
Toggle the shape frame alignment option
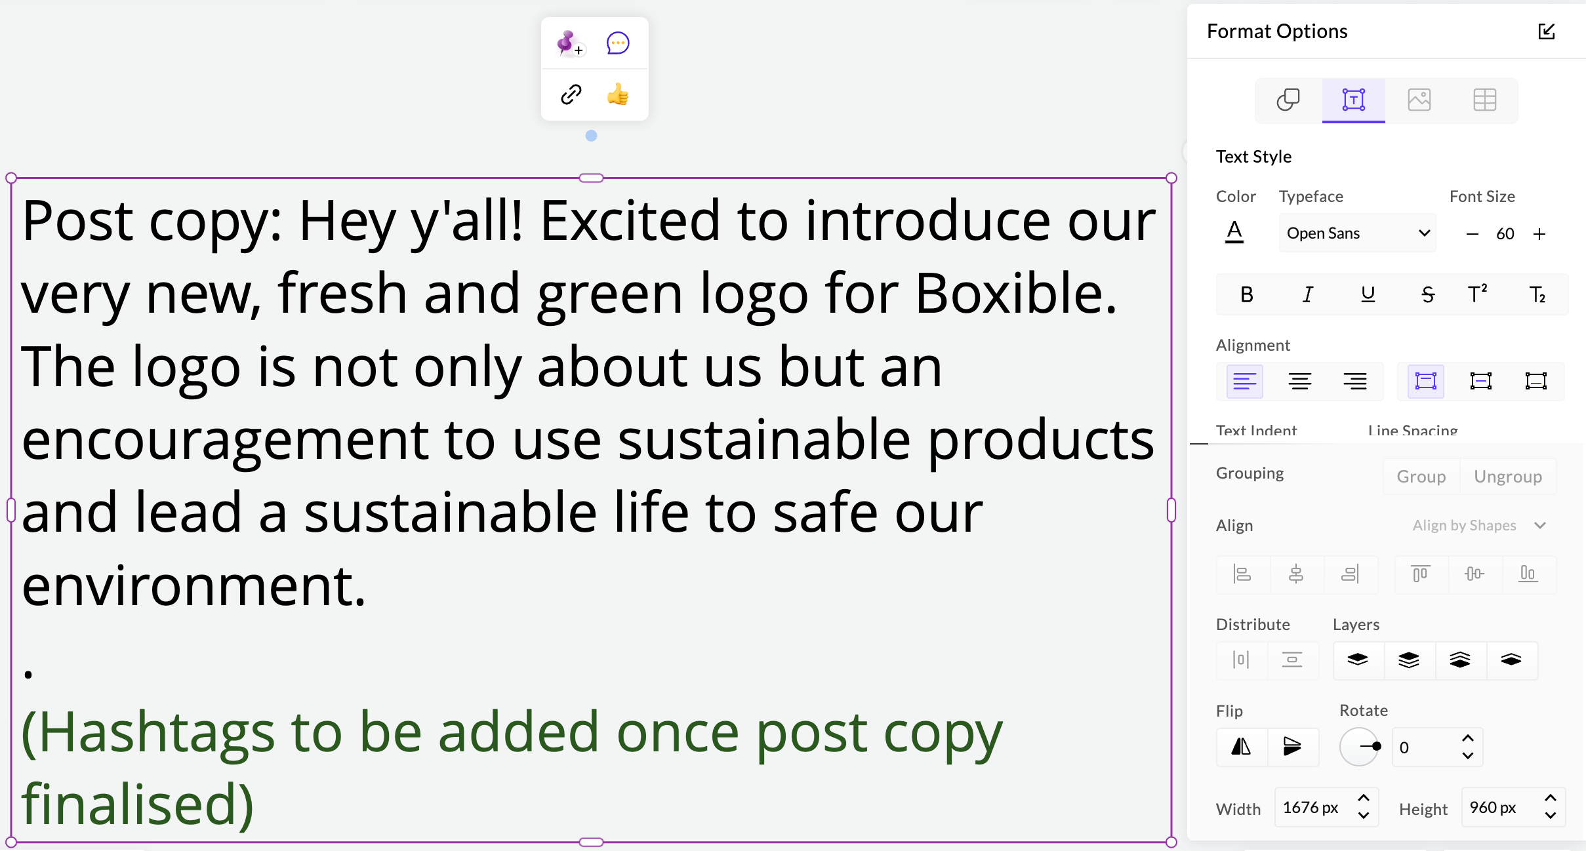[1425, 380]
